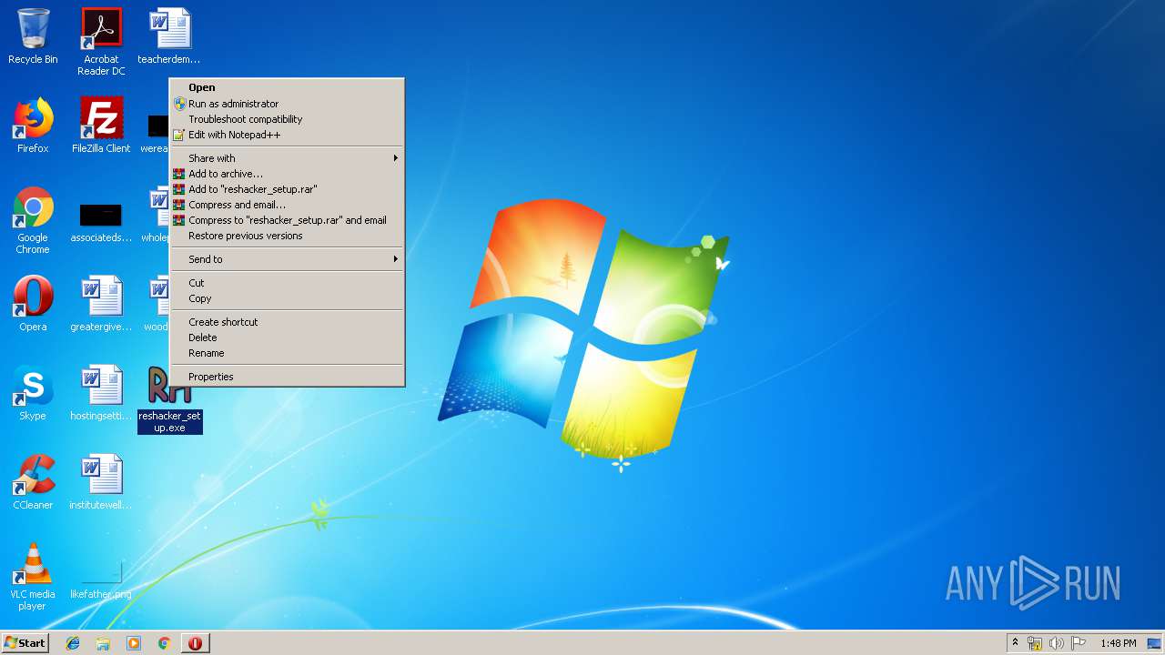Screen dimensions: 1165x655
Task: Choose Troubleshoot compatibility
Action: pos(287,119)
